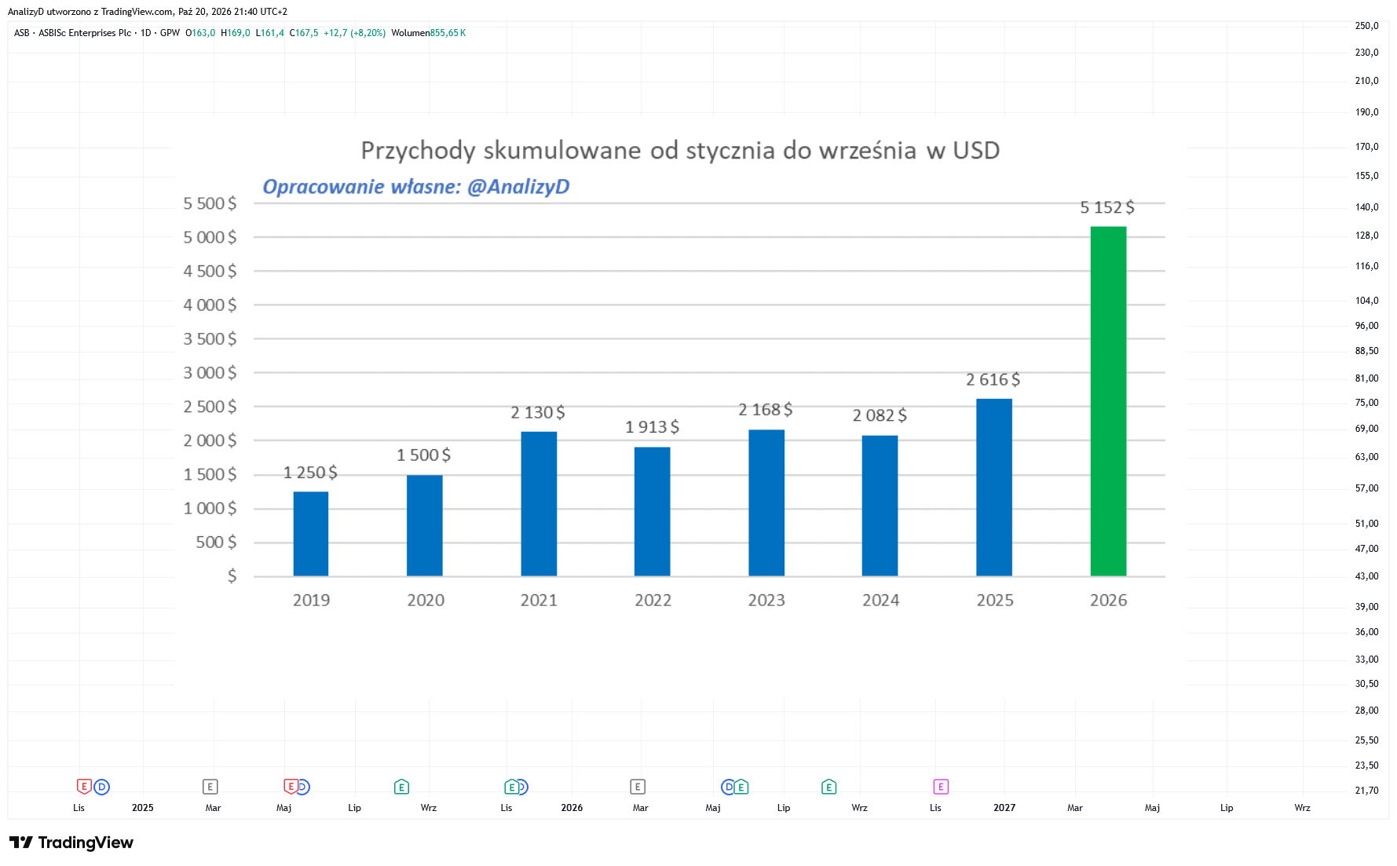This screenshot has height=866, width=1397.
Task: Click the gray E earnings marker above Mar 2026
Action: [638, 786]
